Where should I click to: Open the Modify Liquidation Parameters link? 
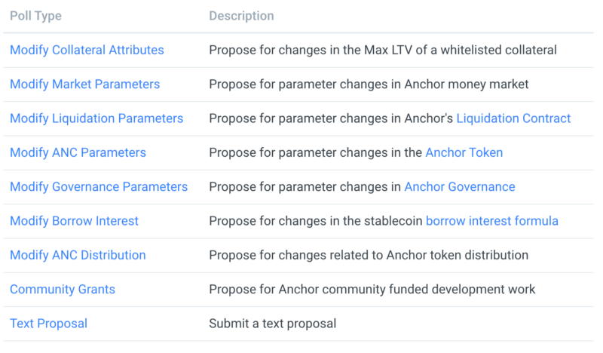(96, 118)
